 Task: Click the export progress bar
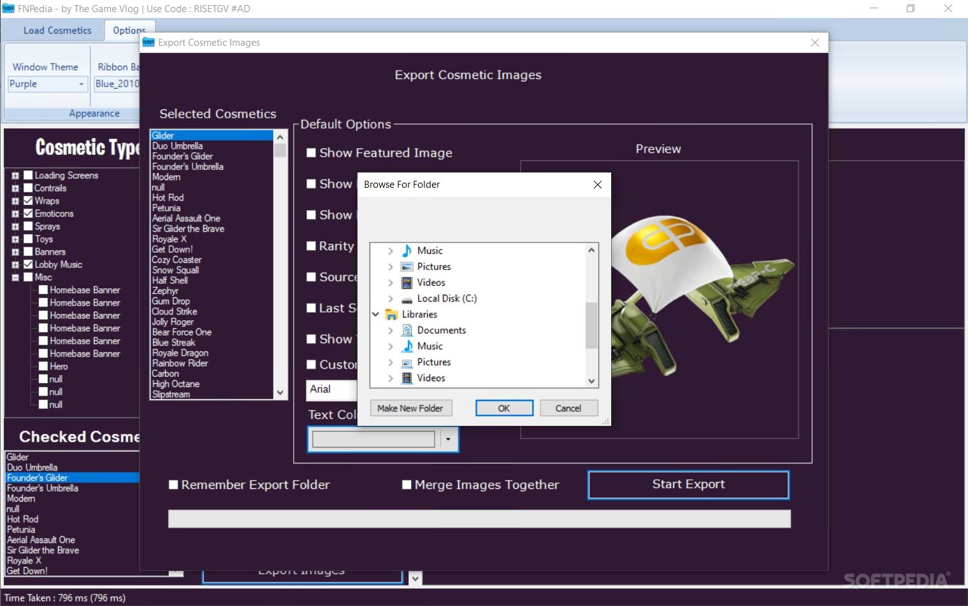479,519
